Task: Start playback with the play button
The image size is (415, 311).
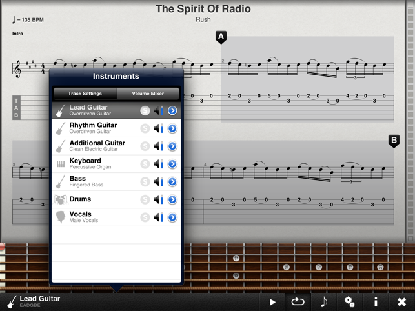Action: pos(272,302)
